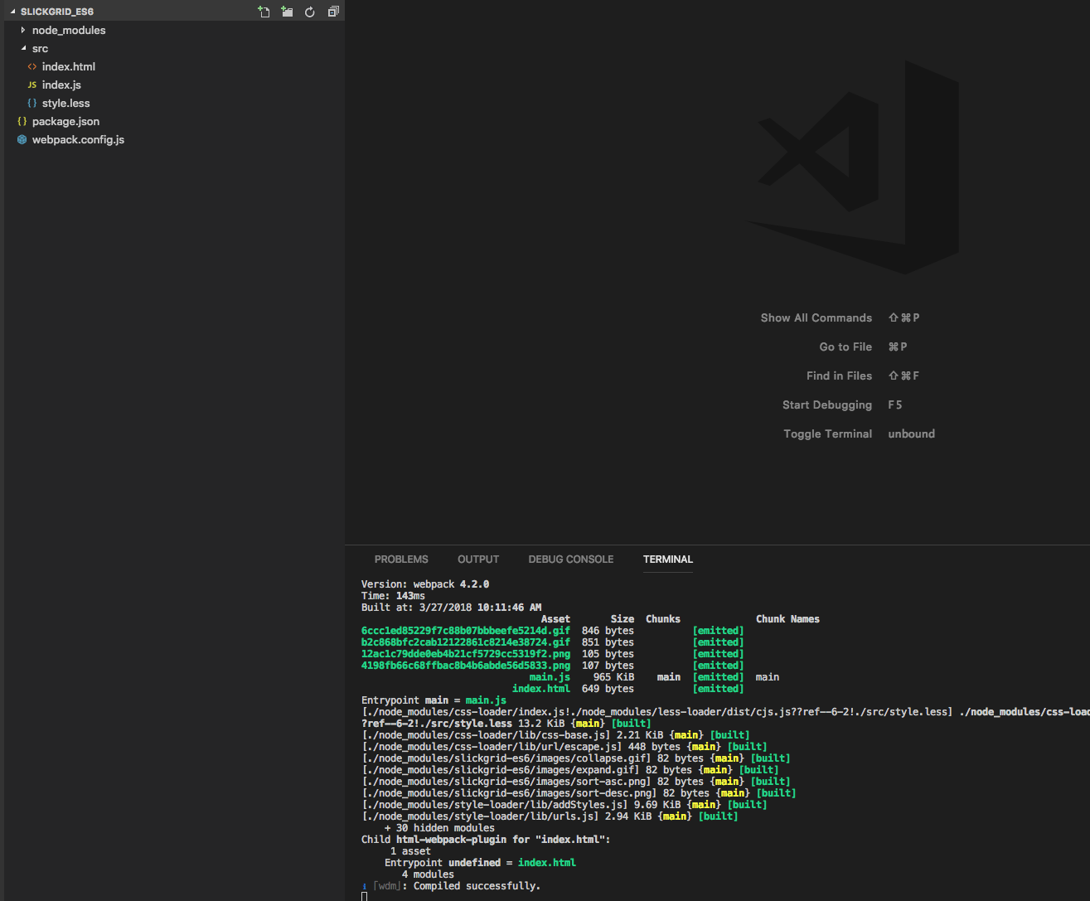Click the 'Entrypoint main = main.js' line
The width and height of the screenshot is (1090, 901).
coord(434,700)
